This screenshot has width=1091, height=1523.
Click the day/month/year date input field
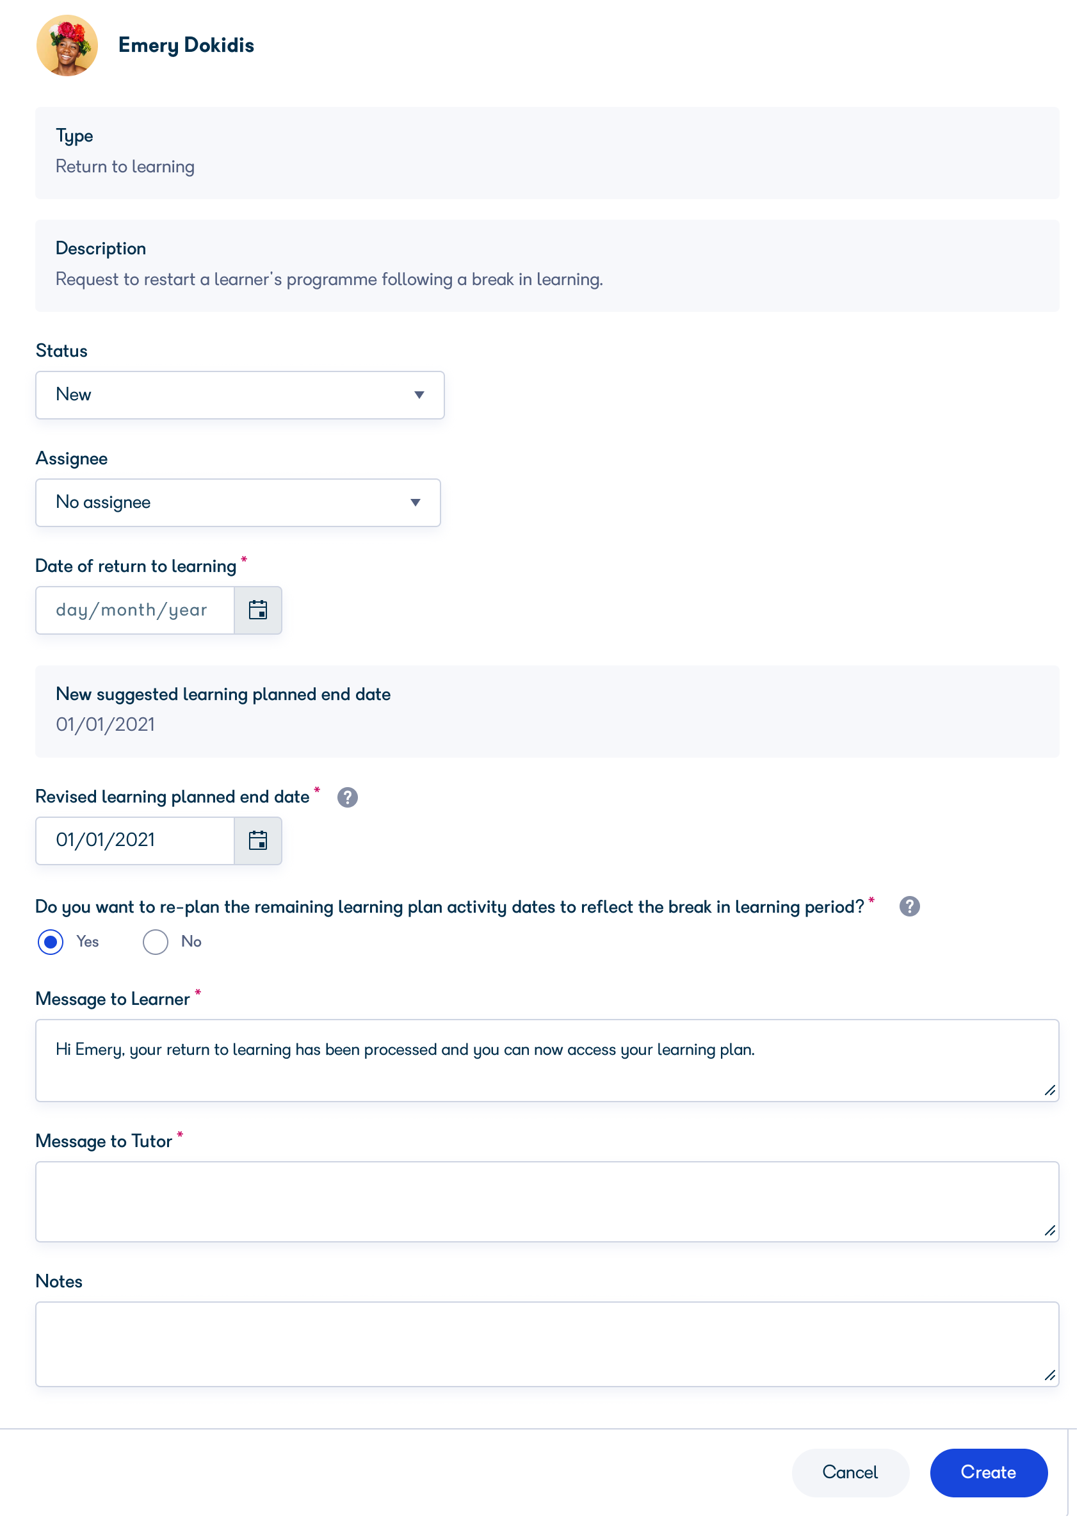click(x=134, y=610)
